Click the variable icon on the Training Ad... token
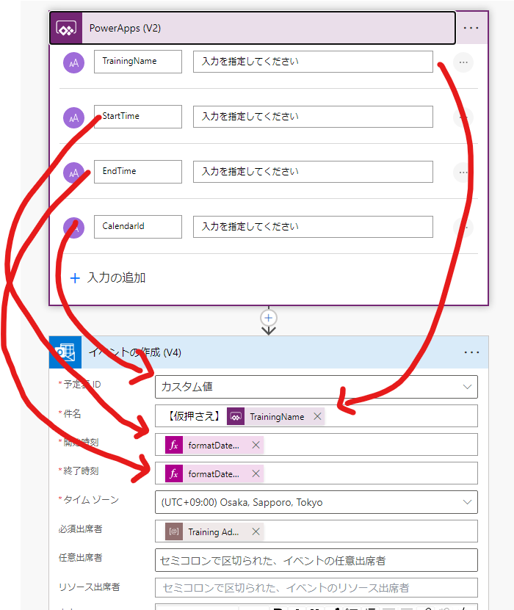This screenshot has width=514, height=610. 174,531
